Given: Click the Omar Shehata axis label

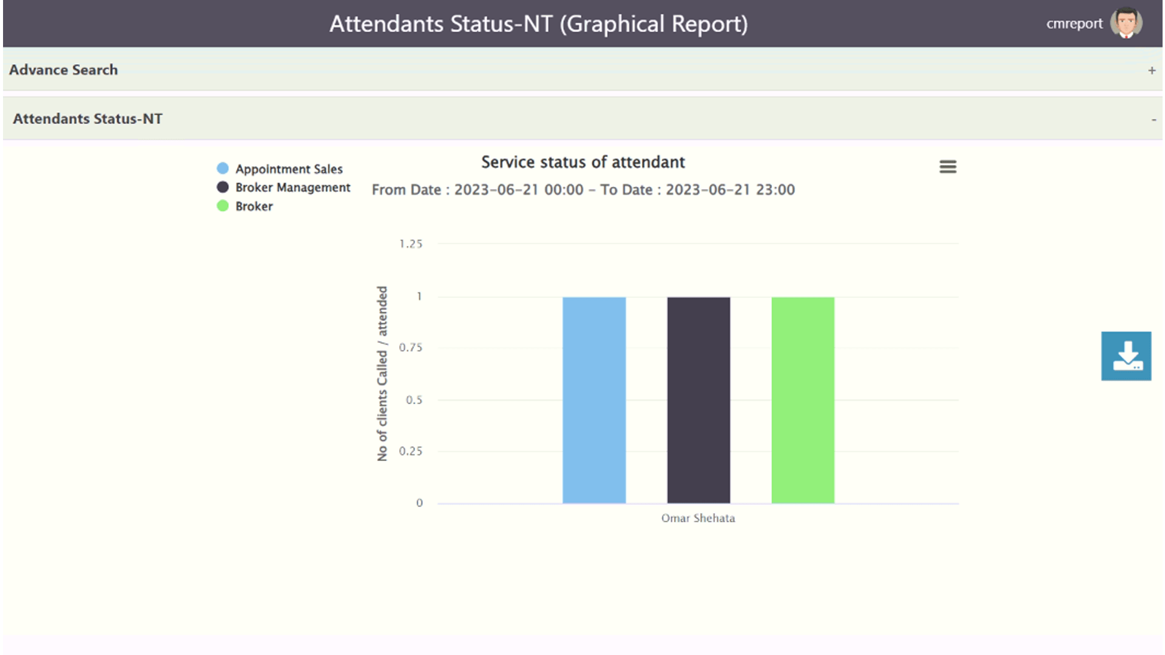Looking at the screenshot, I should (x=698, y=518).
